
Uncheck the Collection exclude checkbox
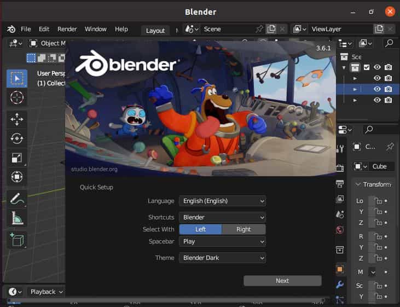click(x=367, y=67)
